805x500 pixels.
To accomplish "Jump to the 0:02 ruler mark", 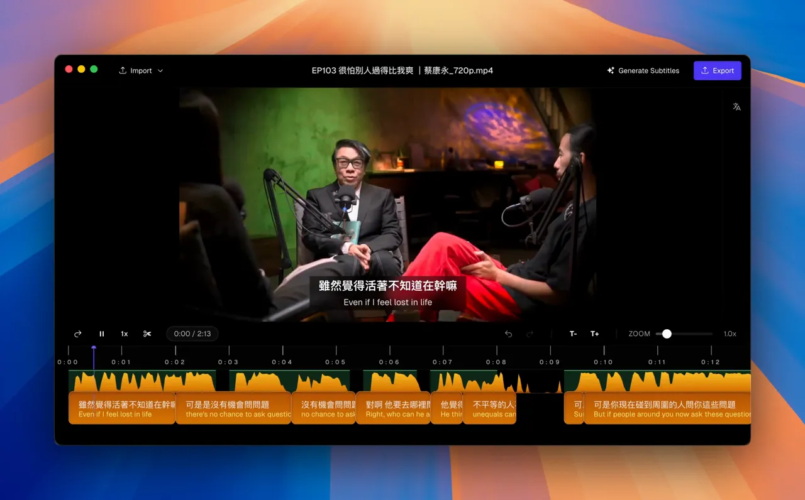I will (x=175, y=362).
